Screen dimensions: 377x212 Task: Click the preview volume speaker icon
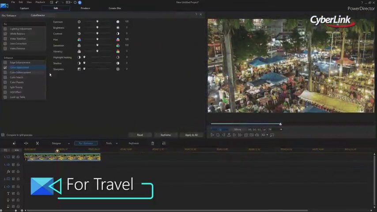257,135
